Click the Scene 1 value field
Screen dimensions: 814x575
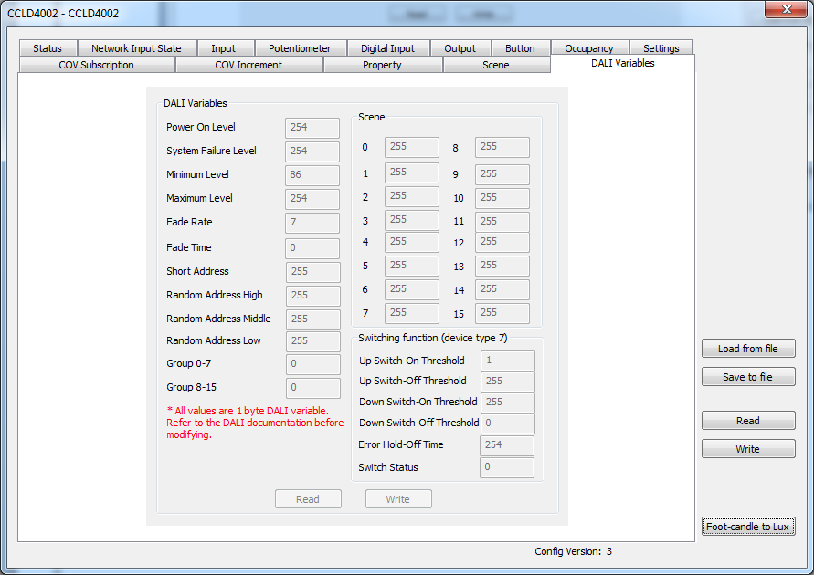tap(412, 172)
